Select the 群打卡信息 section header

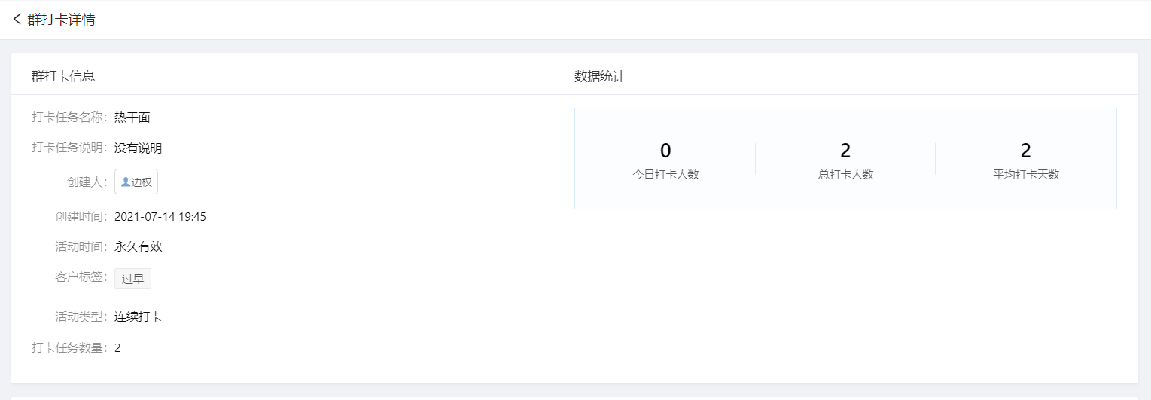pos(63,75)
